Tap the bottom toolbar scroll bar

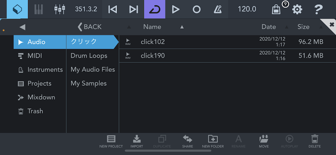(x=168, y=151)
